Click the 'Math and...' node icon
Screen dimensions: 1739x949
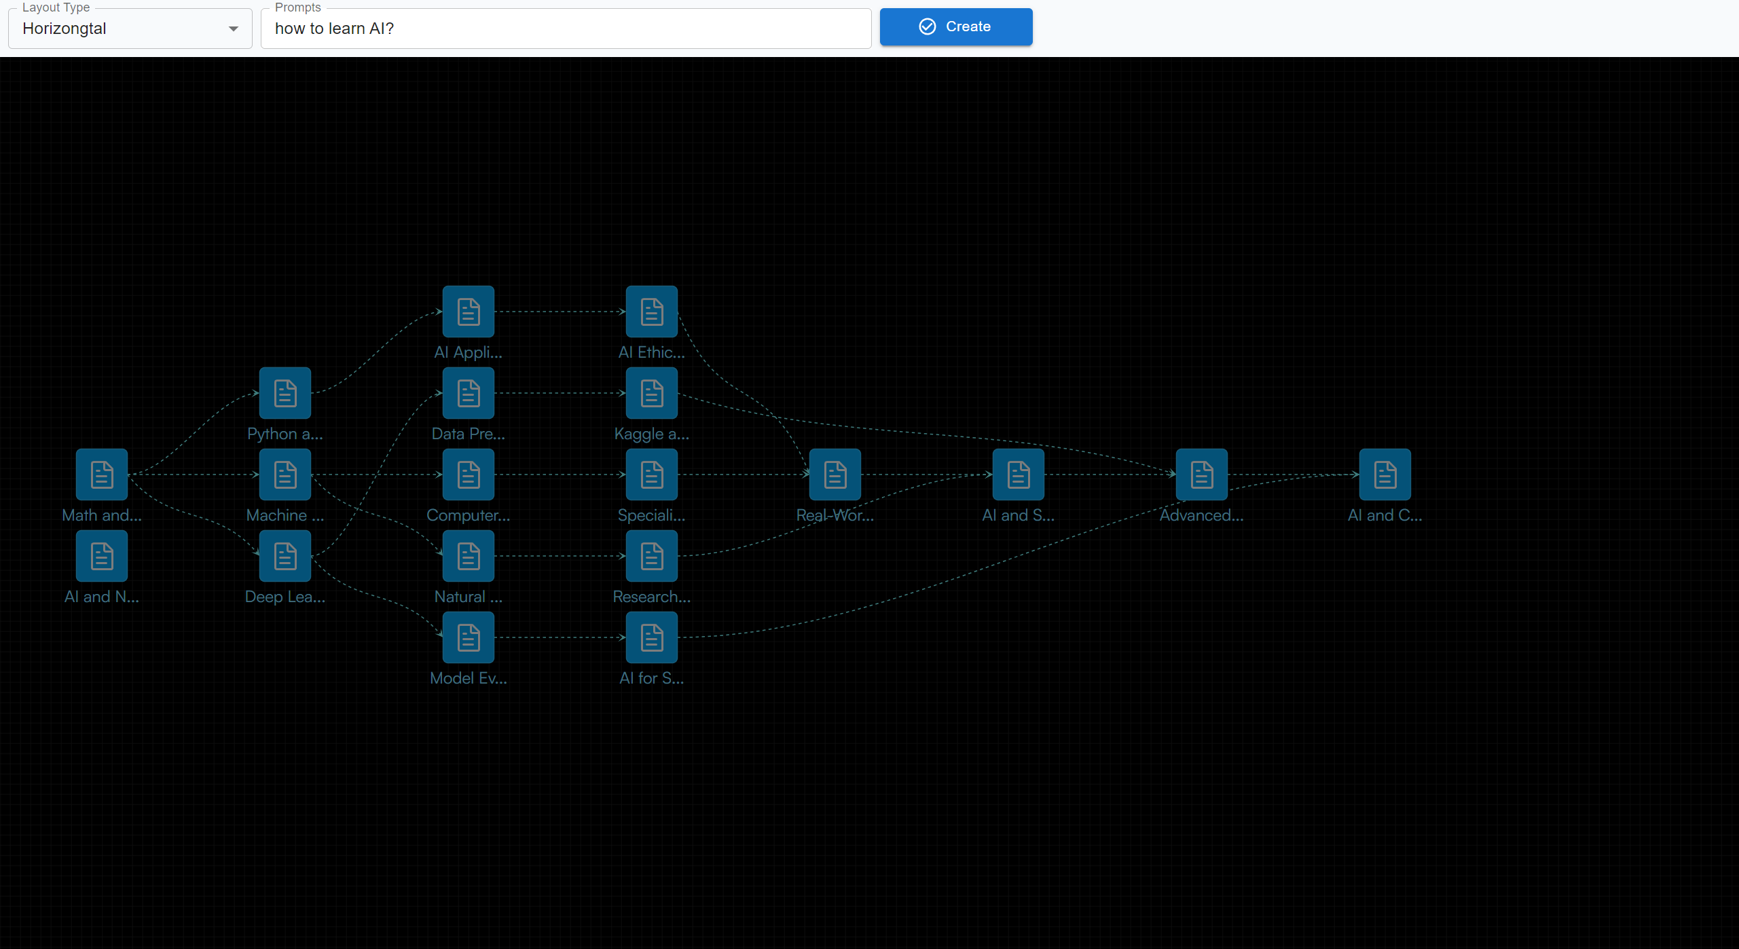[x=102, y=474]
